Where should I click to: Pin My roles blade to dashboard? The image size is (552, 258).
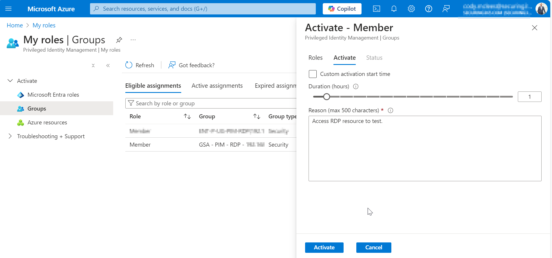click(119, 40)
